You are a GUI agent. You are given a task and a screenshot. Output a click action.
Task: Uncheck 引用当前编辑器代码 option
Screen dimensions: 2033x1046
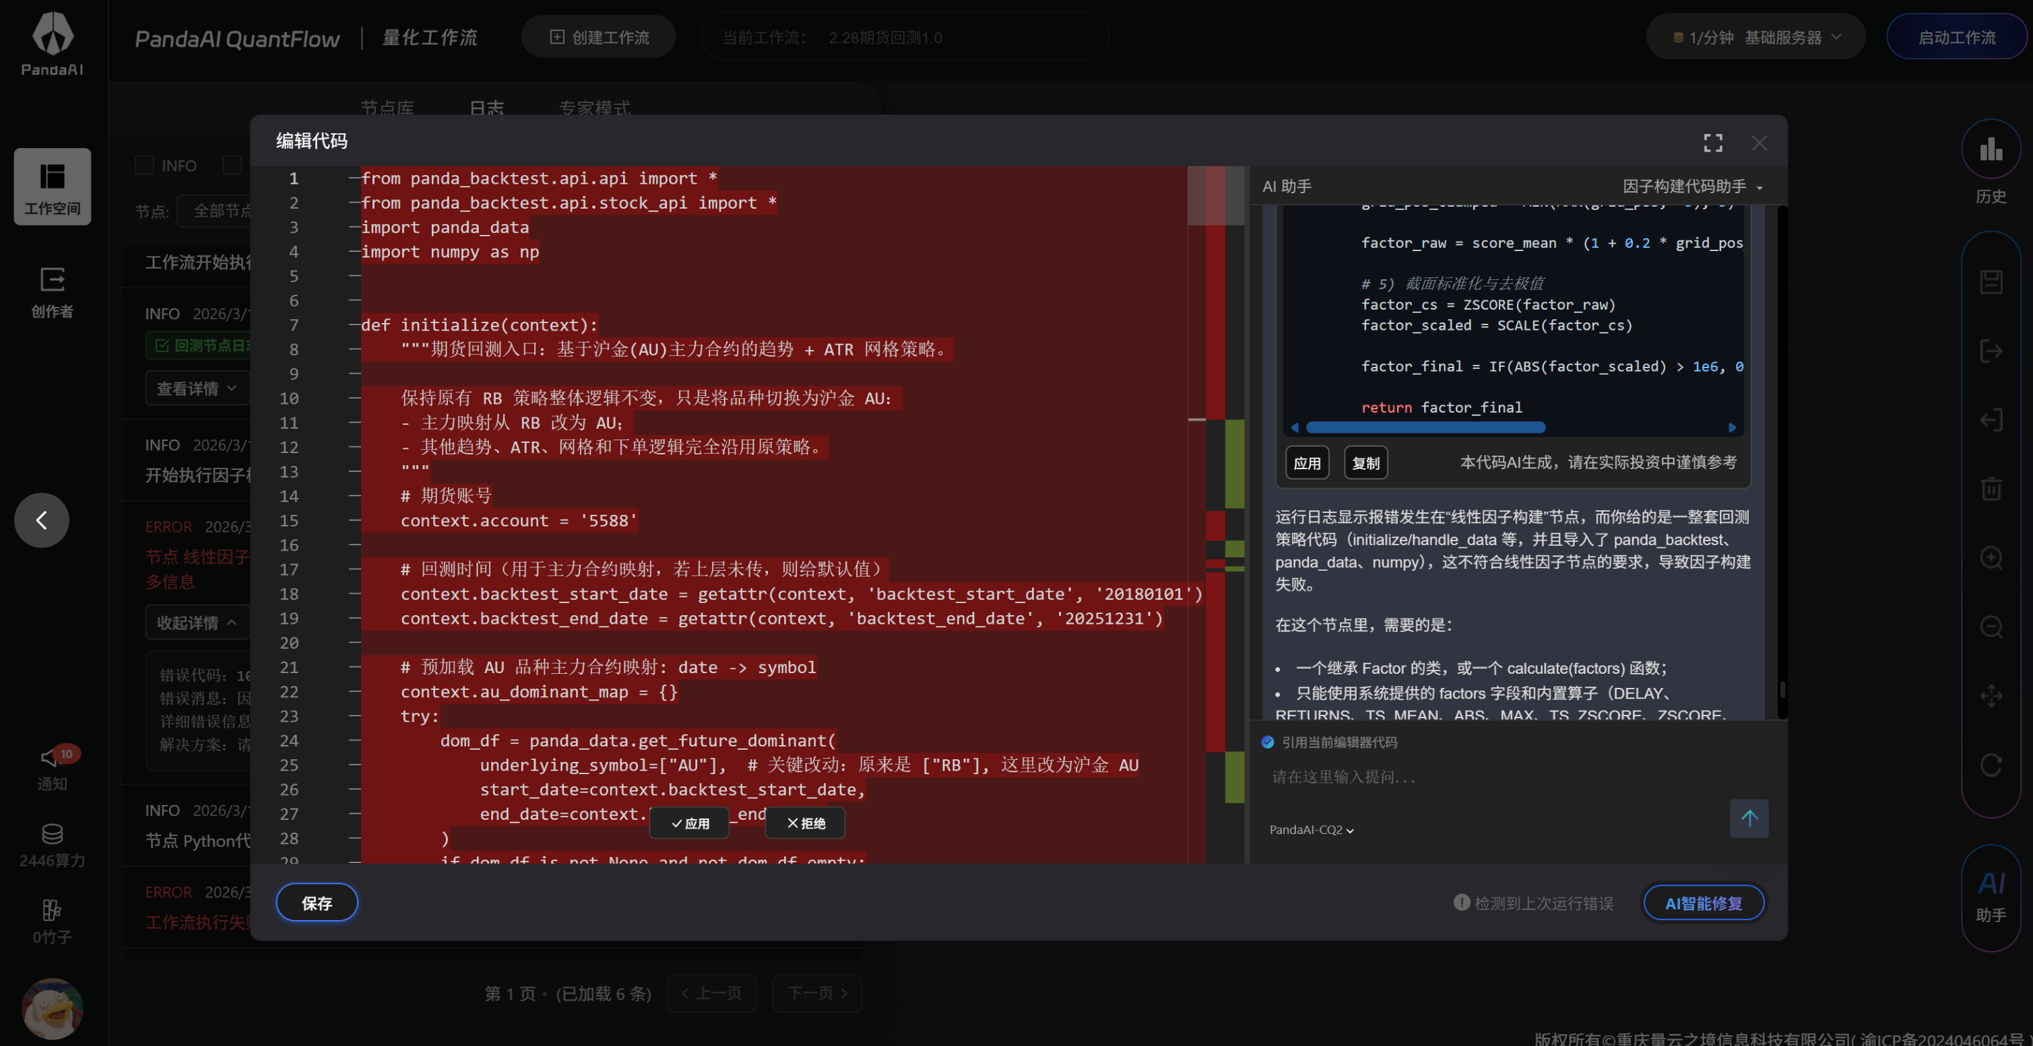click(x=1268, y=742)
